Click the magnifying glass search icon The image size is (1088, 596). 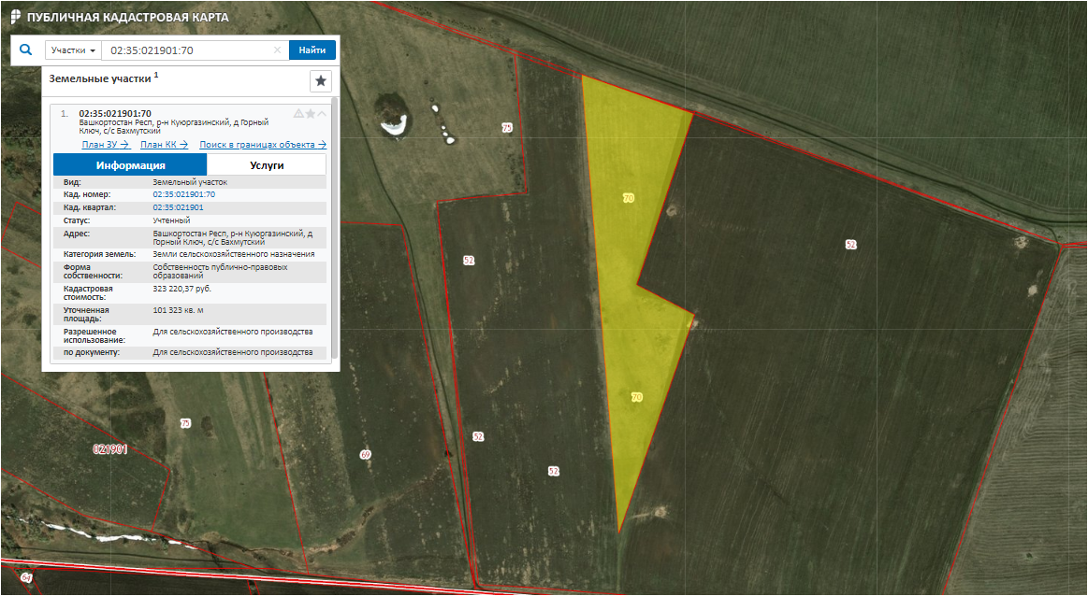click(26, 50)
